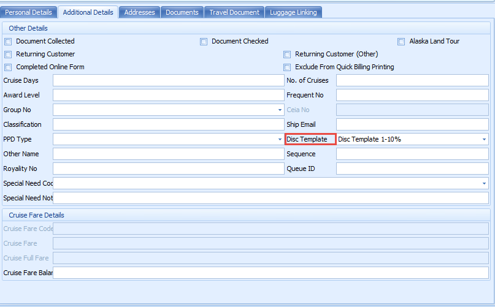The width and height of the screenshot is (495, 307).
Task: Tick Returning Customer (Other) checkbox
Action: 287,55
